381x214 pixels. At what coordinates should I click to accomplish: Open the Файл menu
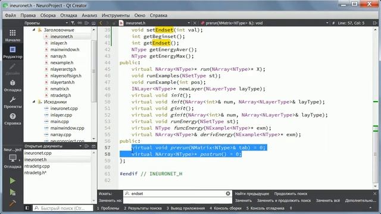tap(11, 15)
